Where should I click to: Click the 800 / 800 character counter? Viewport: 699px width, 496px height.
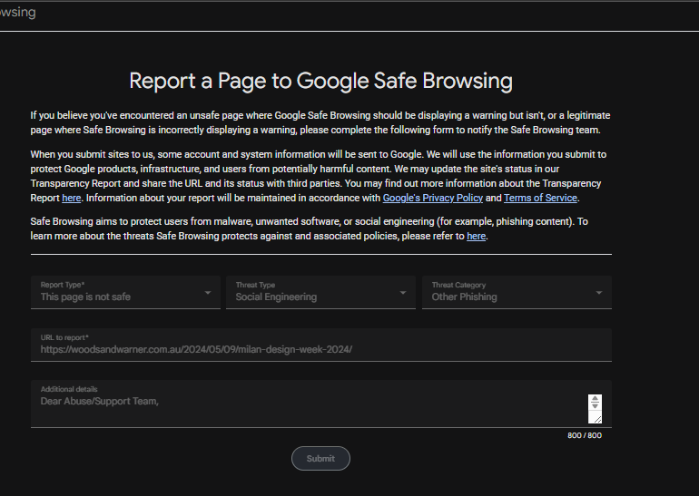coord(585,435)
